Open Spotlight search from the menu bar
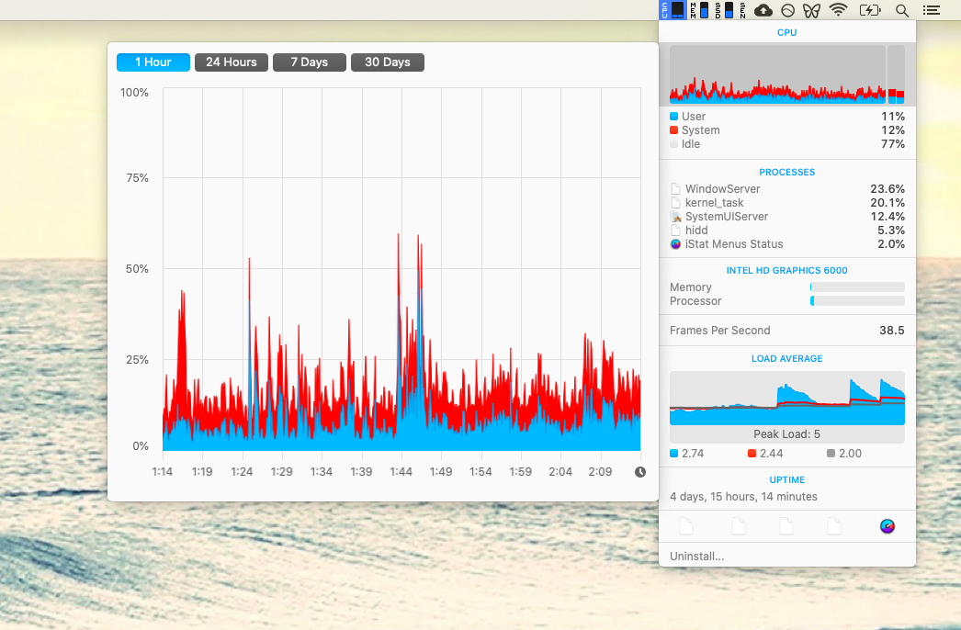Screen dimensions: 961x630 point(902,10)
